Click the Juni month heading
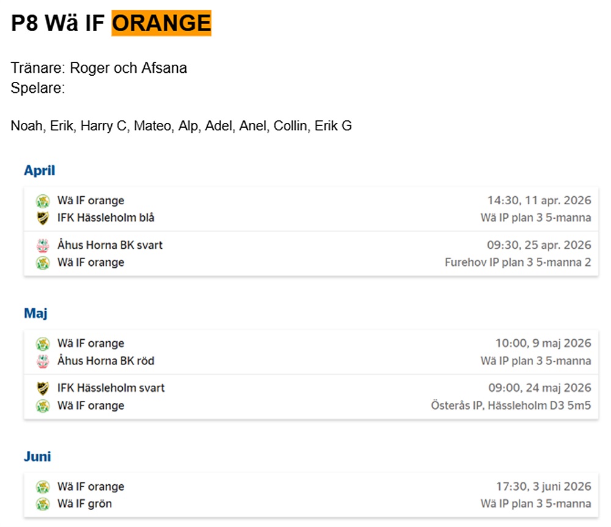 coord(37,457)
